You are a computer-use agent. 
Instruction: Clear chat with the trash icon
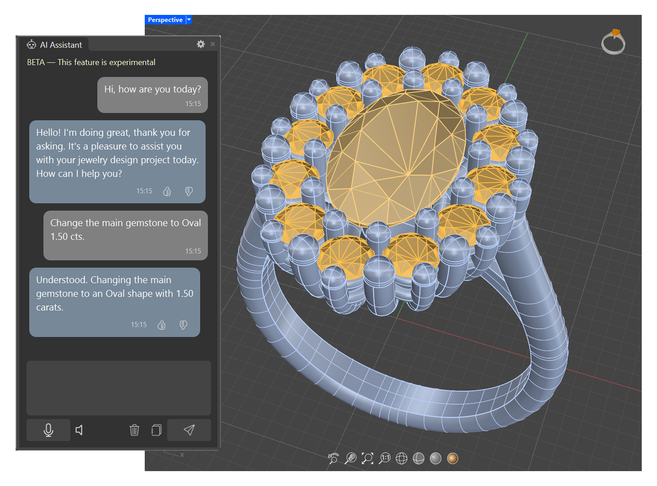[134, 430]
